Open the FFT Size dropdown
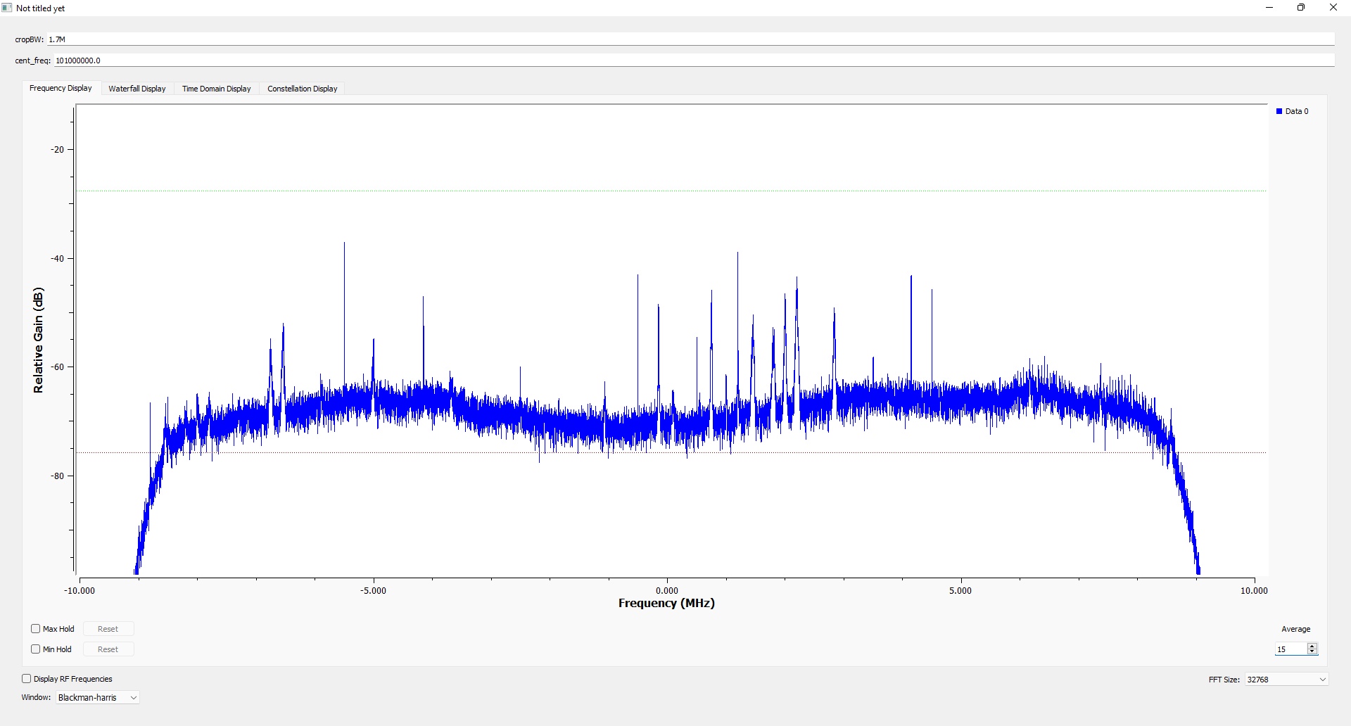Image resolution: width=1351 pixels, height=726 pixels. [x=1286, y=680]
